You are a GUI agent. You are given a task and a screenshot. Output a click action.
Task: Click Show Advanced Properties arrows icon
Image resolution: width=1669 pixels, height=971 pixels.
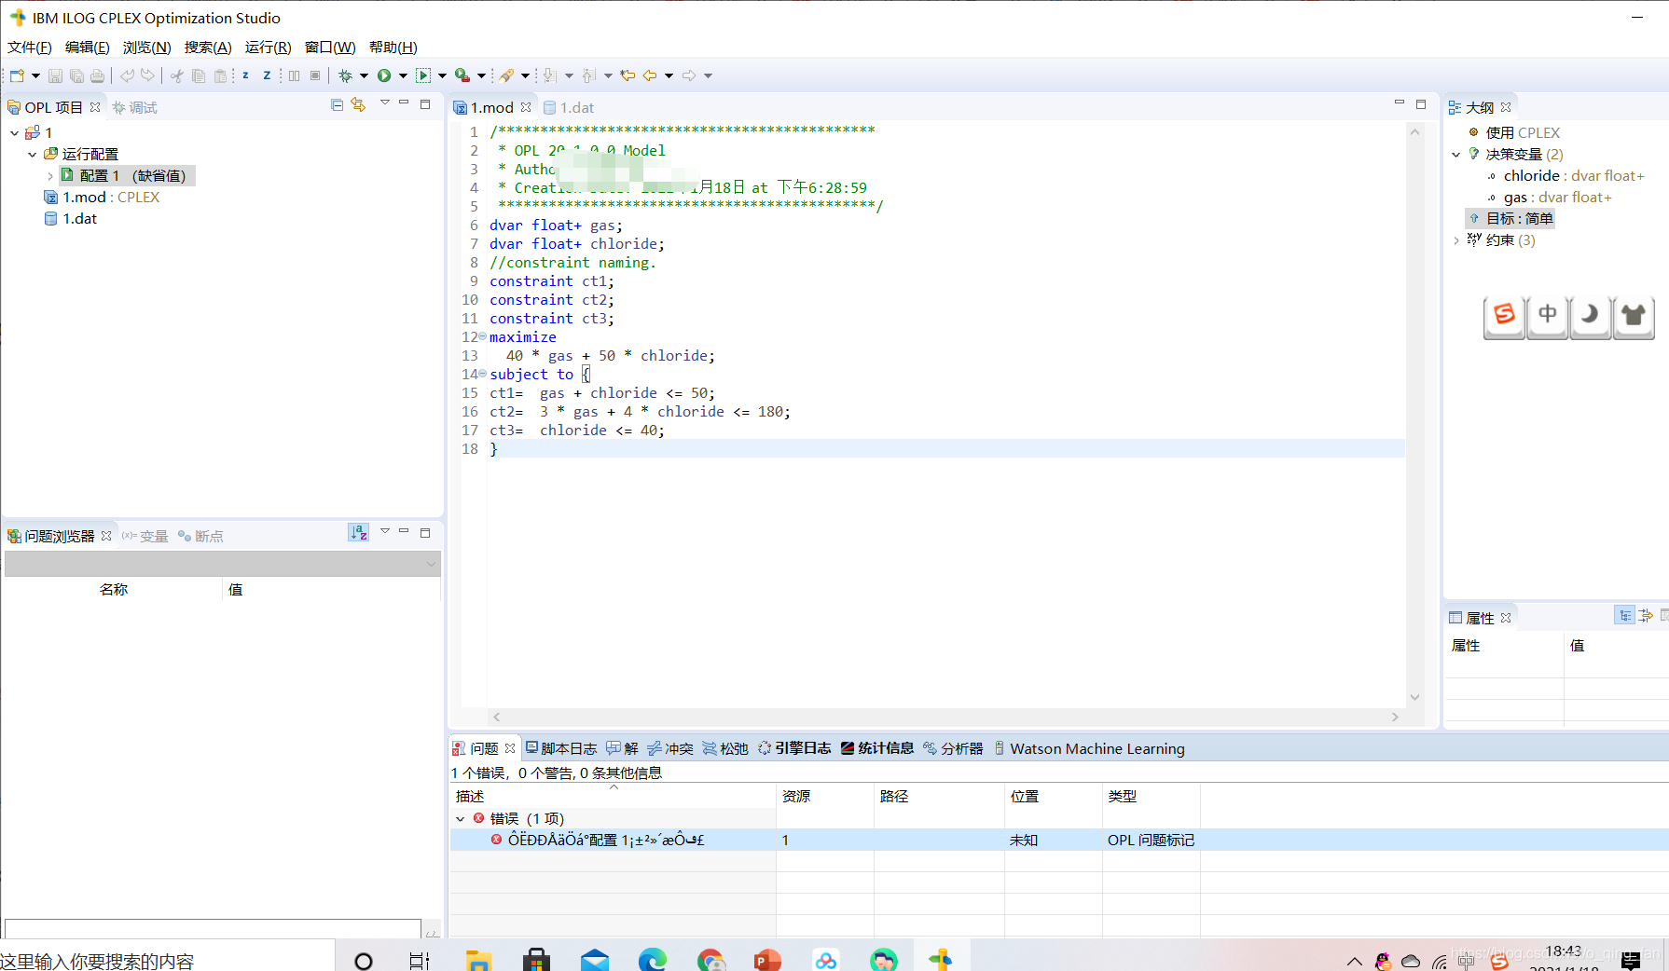tap(1646, 616)
